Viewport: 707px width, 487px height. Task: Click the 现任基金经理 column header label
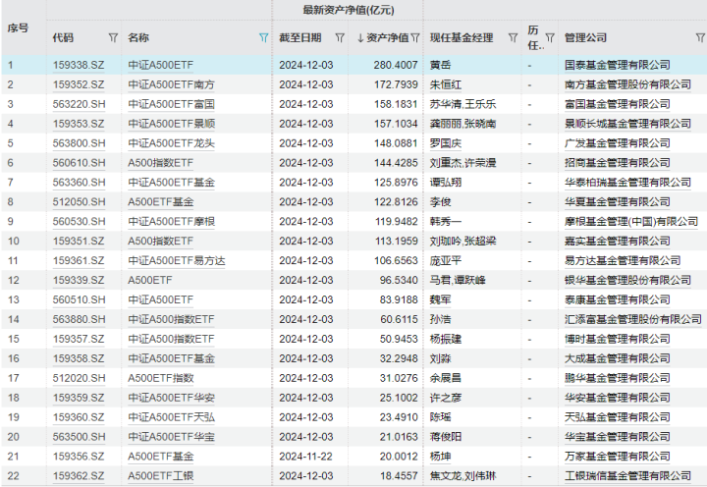[462, 38]
